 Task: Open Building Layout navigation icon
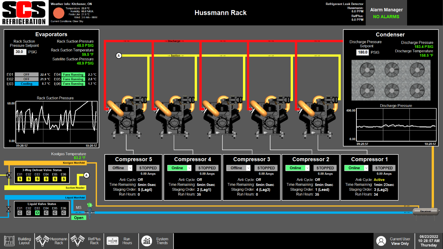coord(9,241)
